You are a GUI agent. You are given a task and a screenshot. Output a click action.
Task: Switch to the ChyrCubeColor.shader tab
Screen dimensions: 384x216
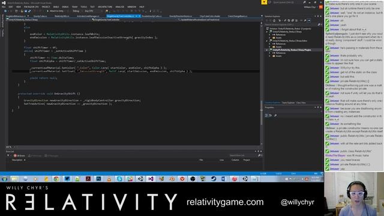210,16
